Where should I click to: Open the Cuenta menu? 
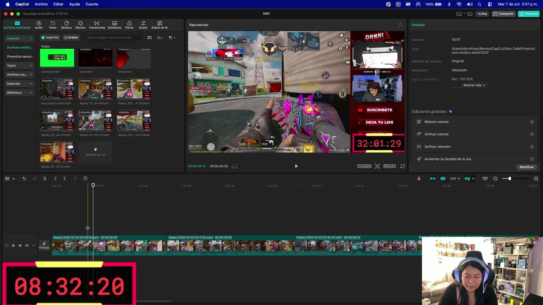pos(92,4)
